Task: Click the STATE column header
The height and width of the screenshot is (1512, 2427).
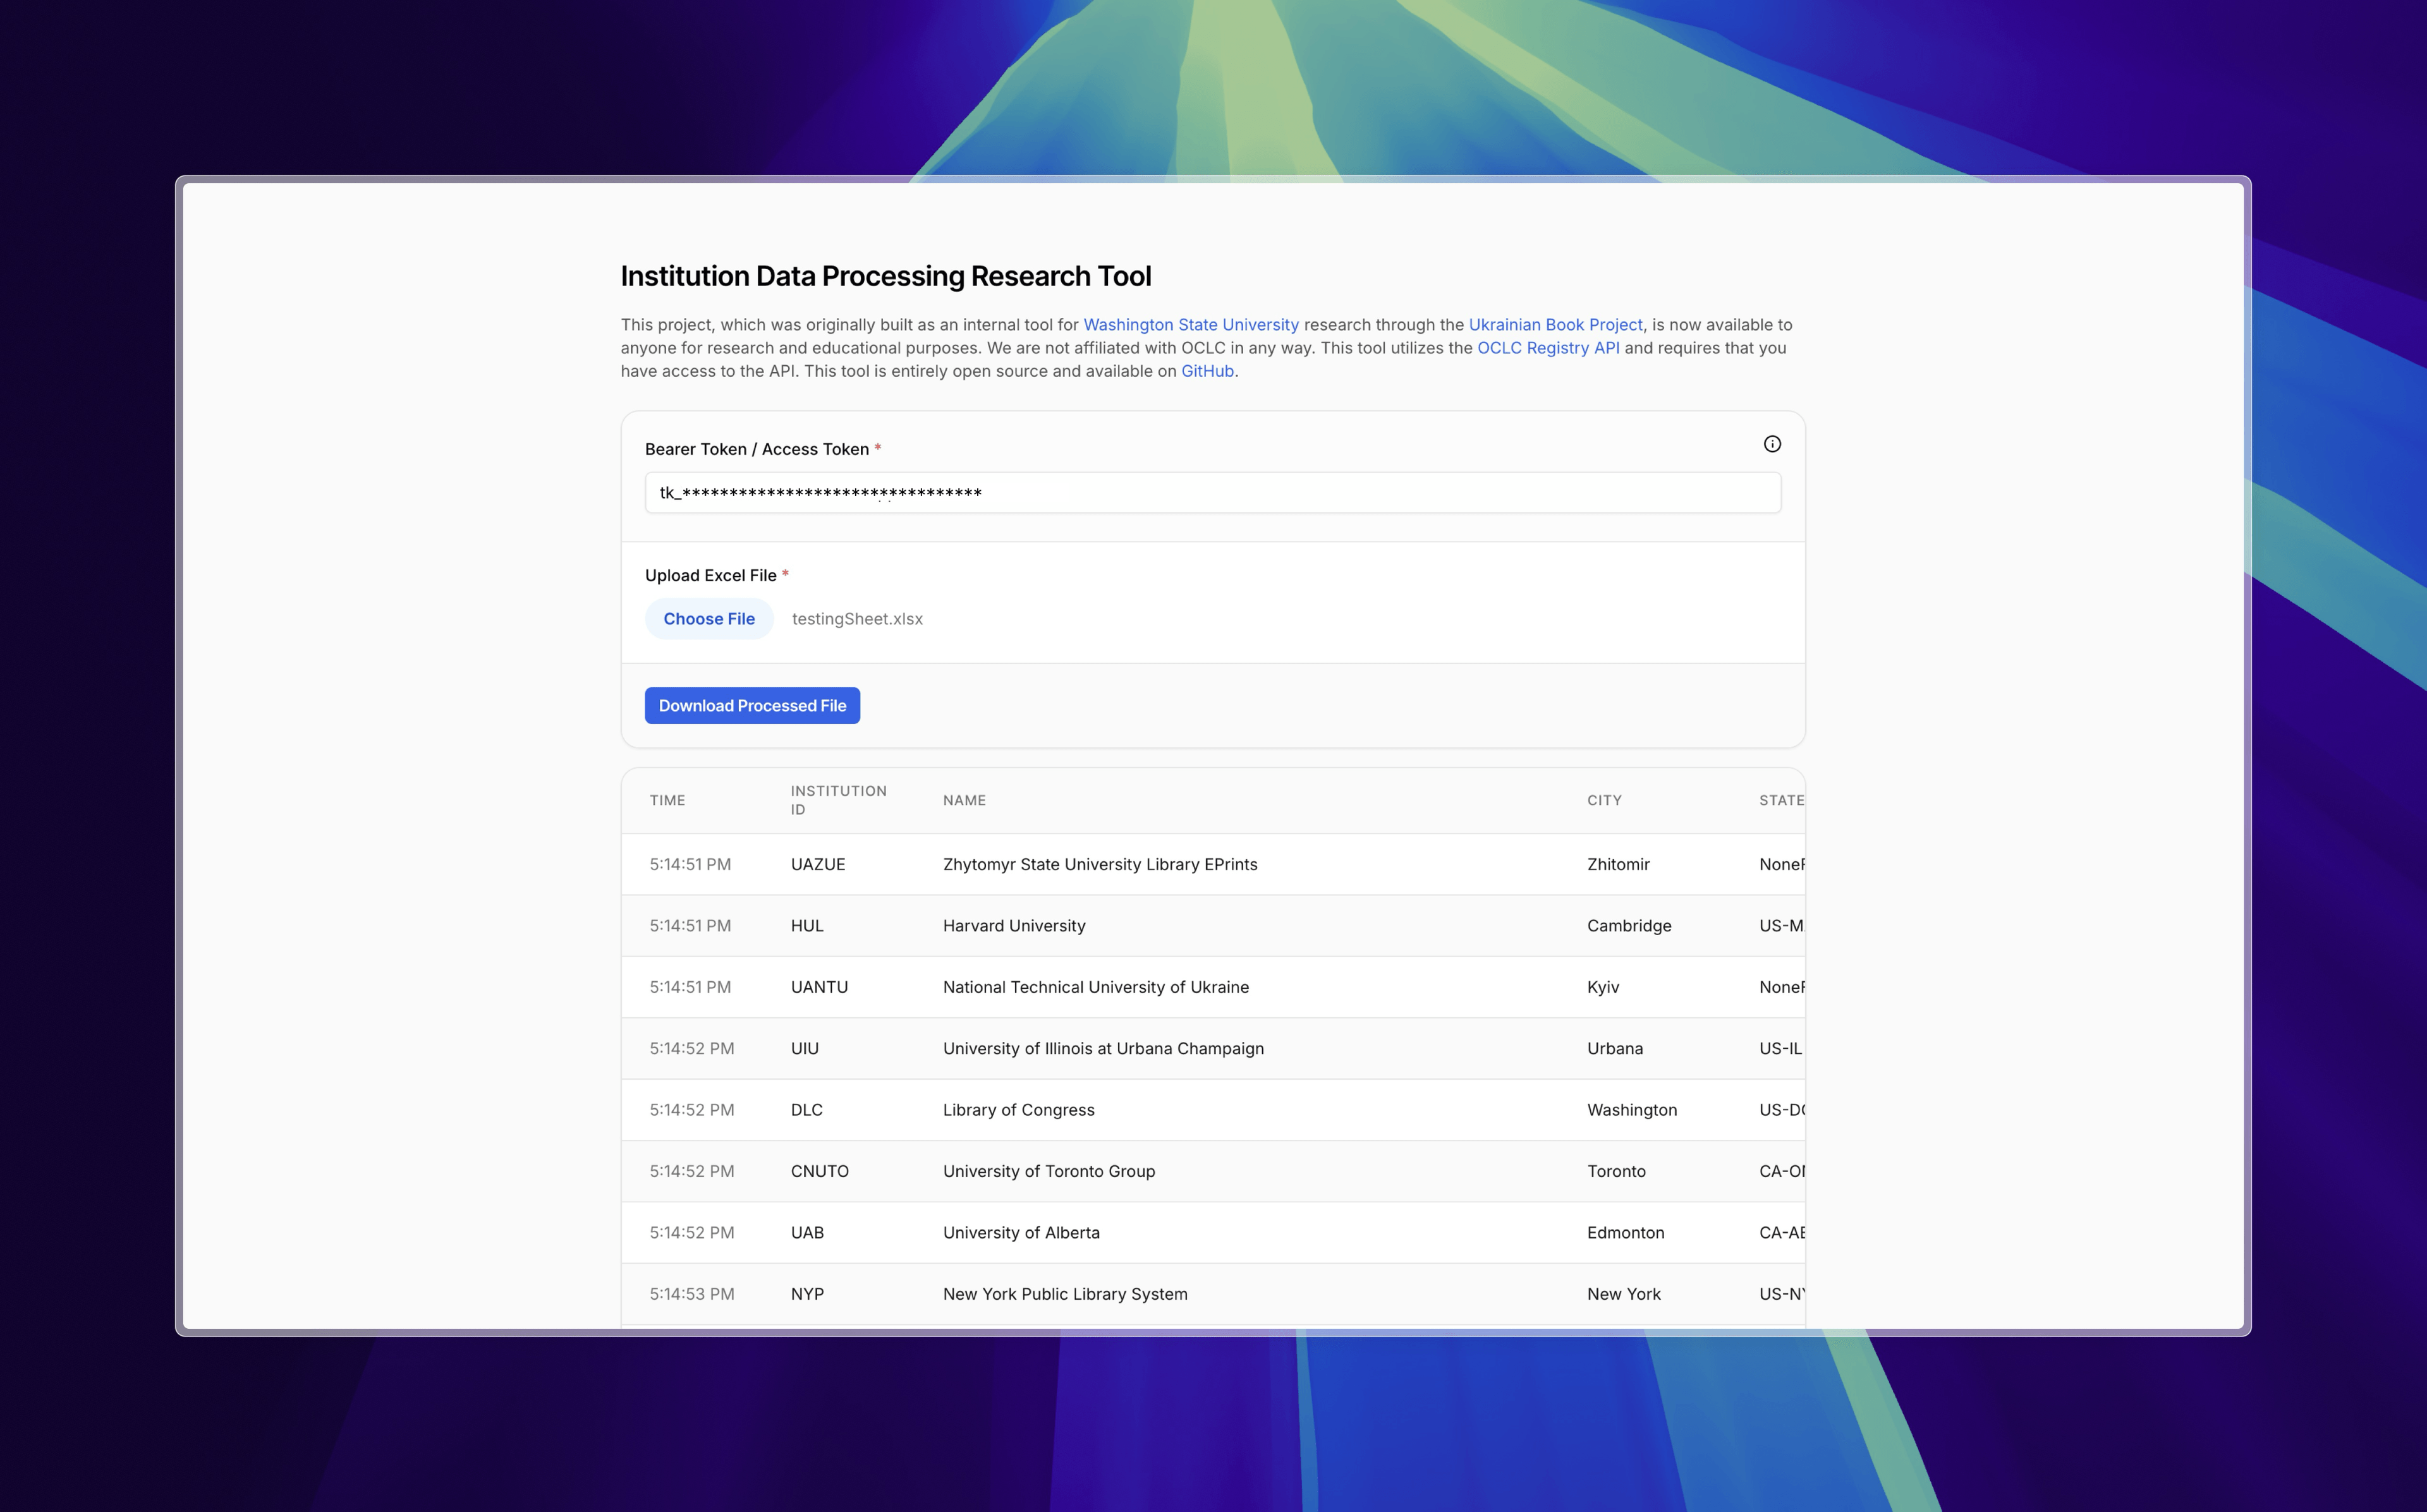Action: (x=1781, y=800)
